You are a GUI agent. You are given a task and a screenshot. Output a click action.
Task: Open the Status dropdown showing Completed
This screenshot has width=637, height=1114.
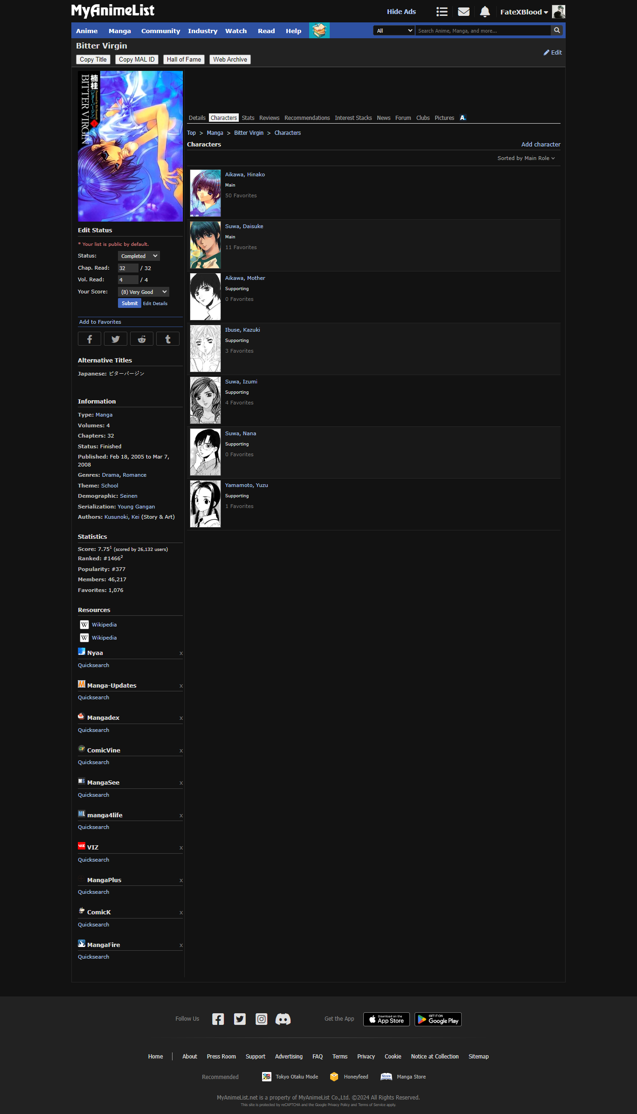139,256
